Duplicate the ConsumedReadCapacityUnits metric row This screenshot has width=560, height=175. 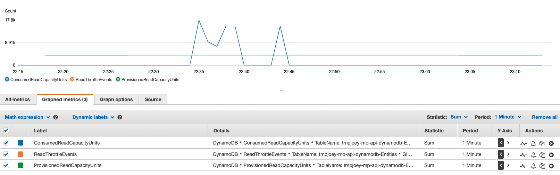pos(542,143)
